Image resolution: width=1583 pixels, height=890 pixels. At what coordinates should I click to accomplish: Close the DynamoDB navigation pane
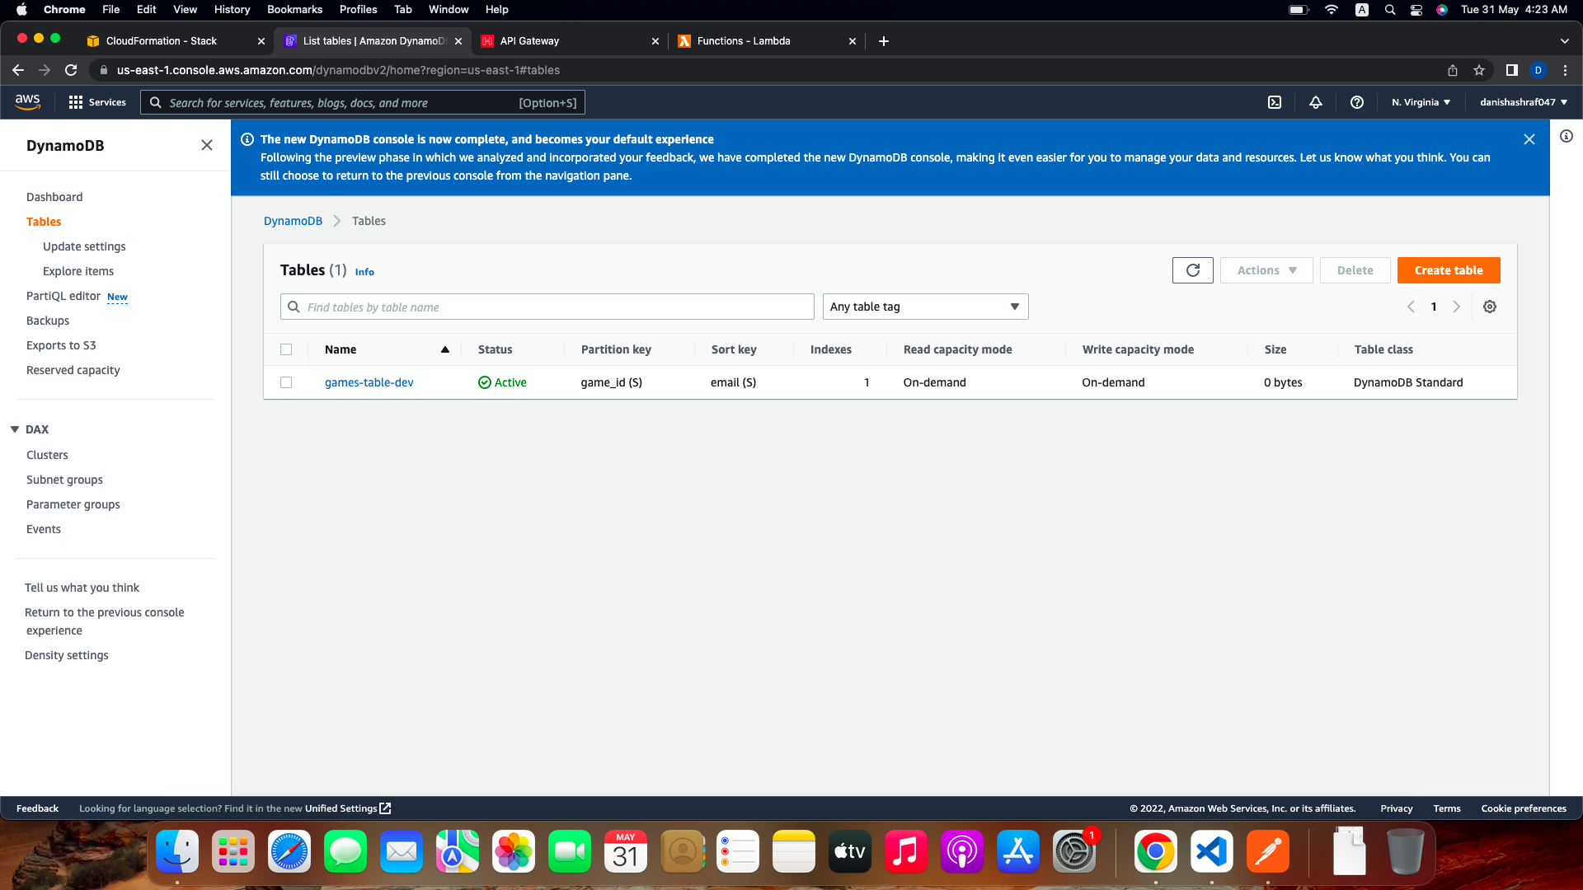pos(207,145)
